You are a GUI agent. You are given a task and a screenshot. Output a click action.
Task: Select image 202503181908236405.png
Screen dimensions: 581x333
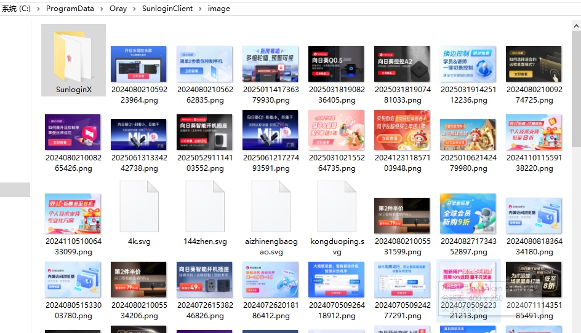coord(337,64)
